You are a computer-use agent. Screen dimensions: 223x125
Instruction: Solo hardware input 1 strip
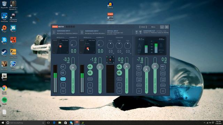[63, 85]
